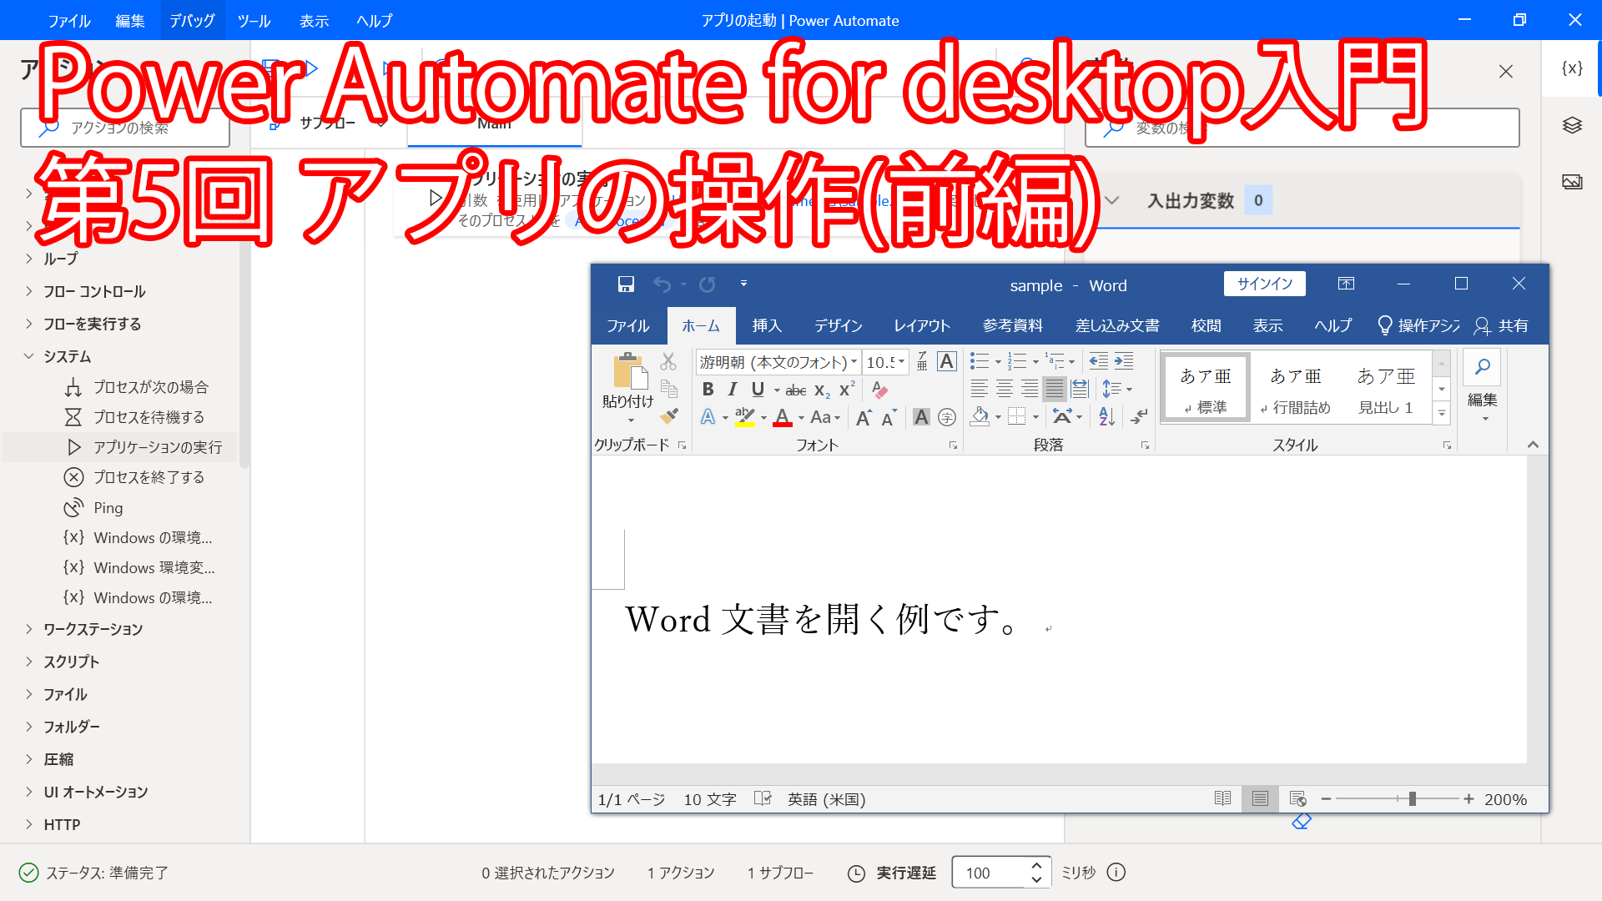Align text left in Word paragraph group
This screenshot has width=1602, height=901.
coord(980,389)
